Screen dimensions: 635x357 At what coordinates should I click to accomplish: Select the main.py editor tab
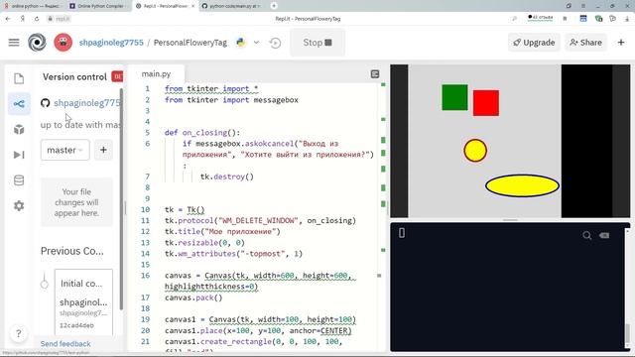(156, 74)
